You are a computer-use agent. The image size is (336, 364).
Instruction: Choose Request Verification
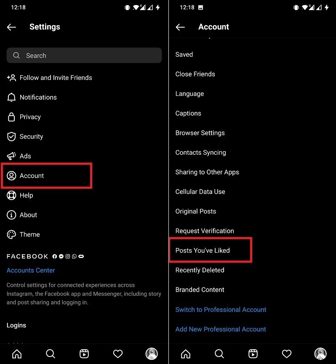click(x=205, y=231)
